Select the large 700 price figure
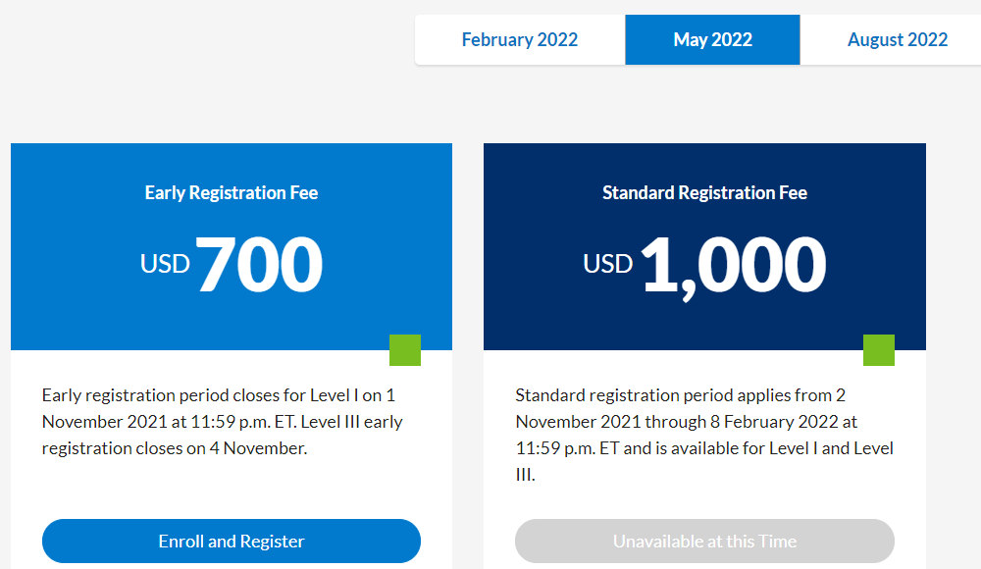Viewport: 981px width, 569px height. pos(259,265)
